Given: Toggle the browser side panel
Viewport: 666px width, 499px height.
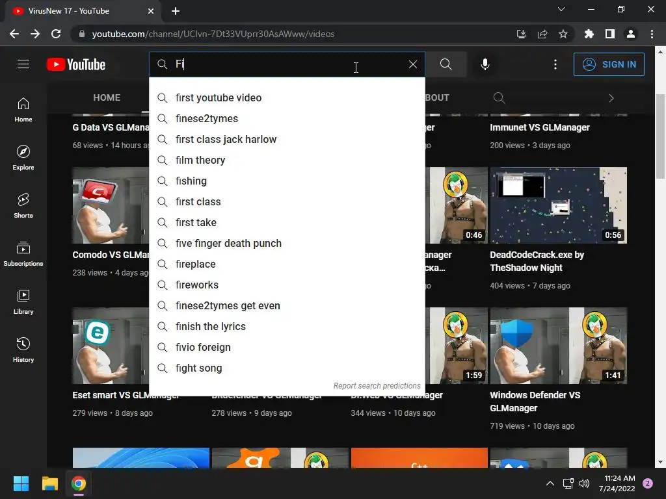Looking at the screenshot, I should tap(610, 34).
